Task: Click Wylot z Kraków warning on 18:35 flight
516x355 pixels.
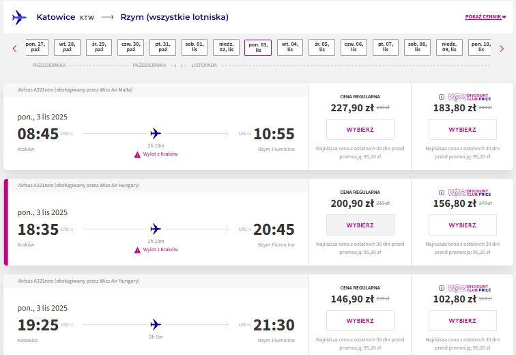Action: (160, 250)
